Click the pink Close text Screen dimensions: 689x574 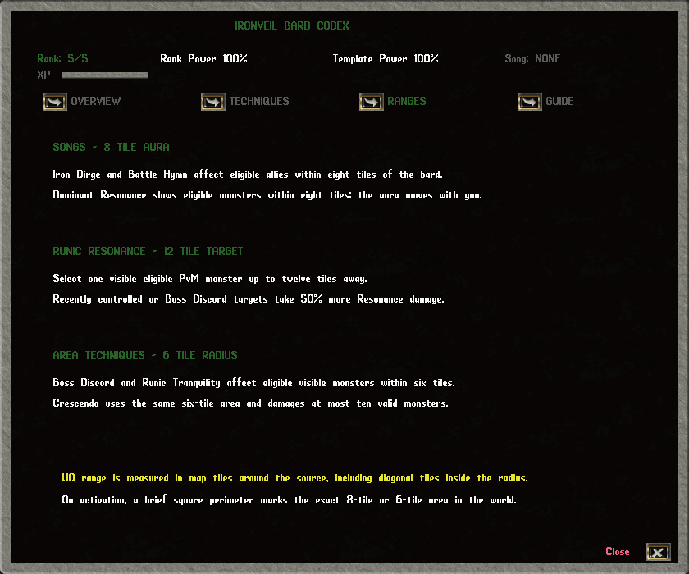pos(618,552)
